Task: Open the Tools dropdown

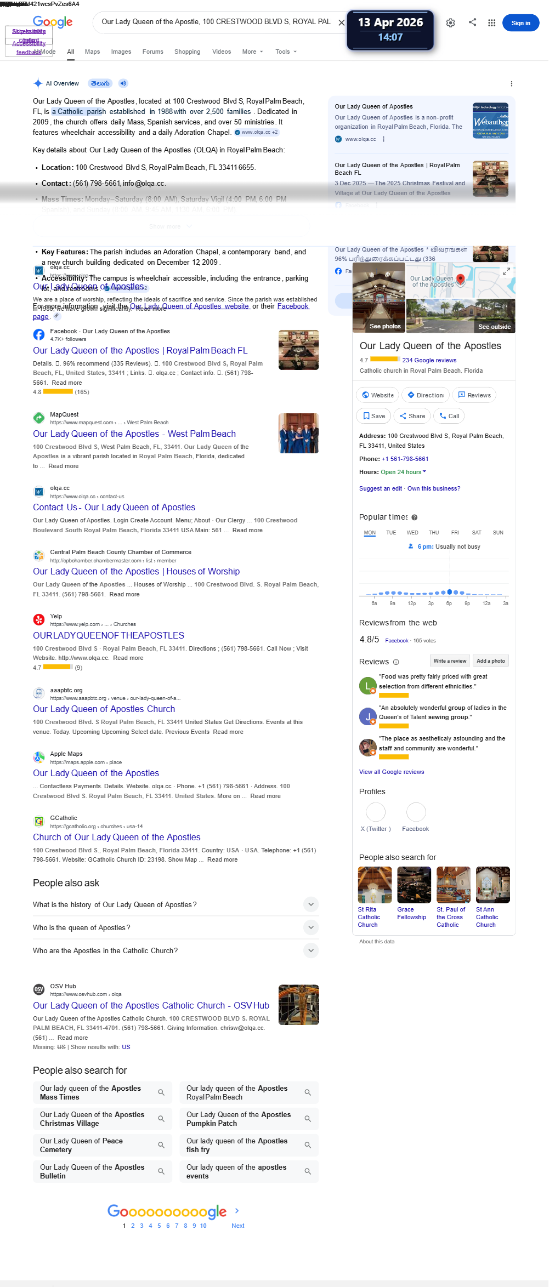Action: 286,52
